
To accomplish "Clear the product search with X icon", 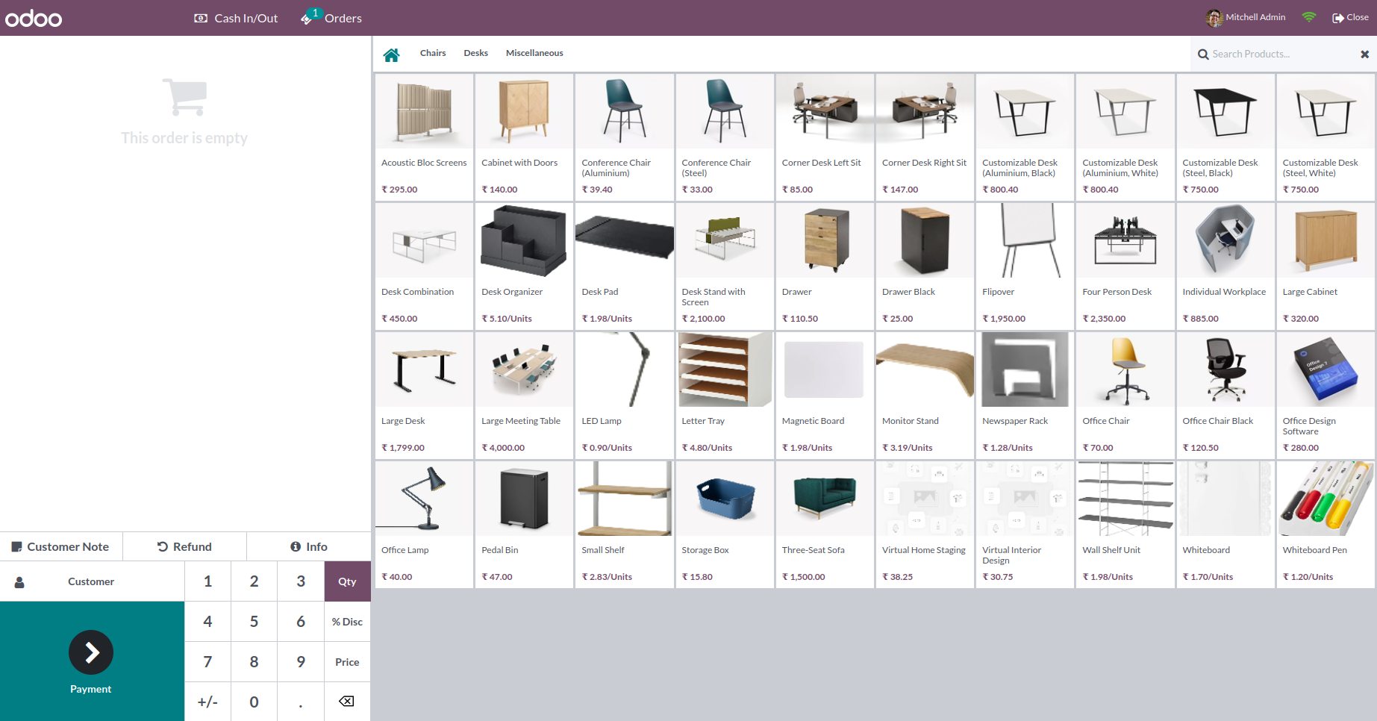I will 1364,54.
